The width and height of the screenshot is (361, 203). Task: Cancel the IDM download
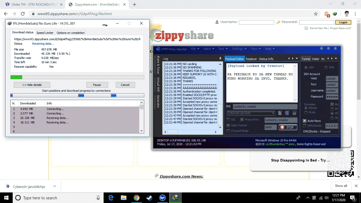(x=125, y=85)
